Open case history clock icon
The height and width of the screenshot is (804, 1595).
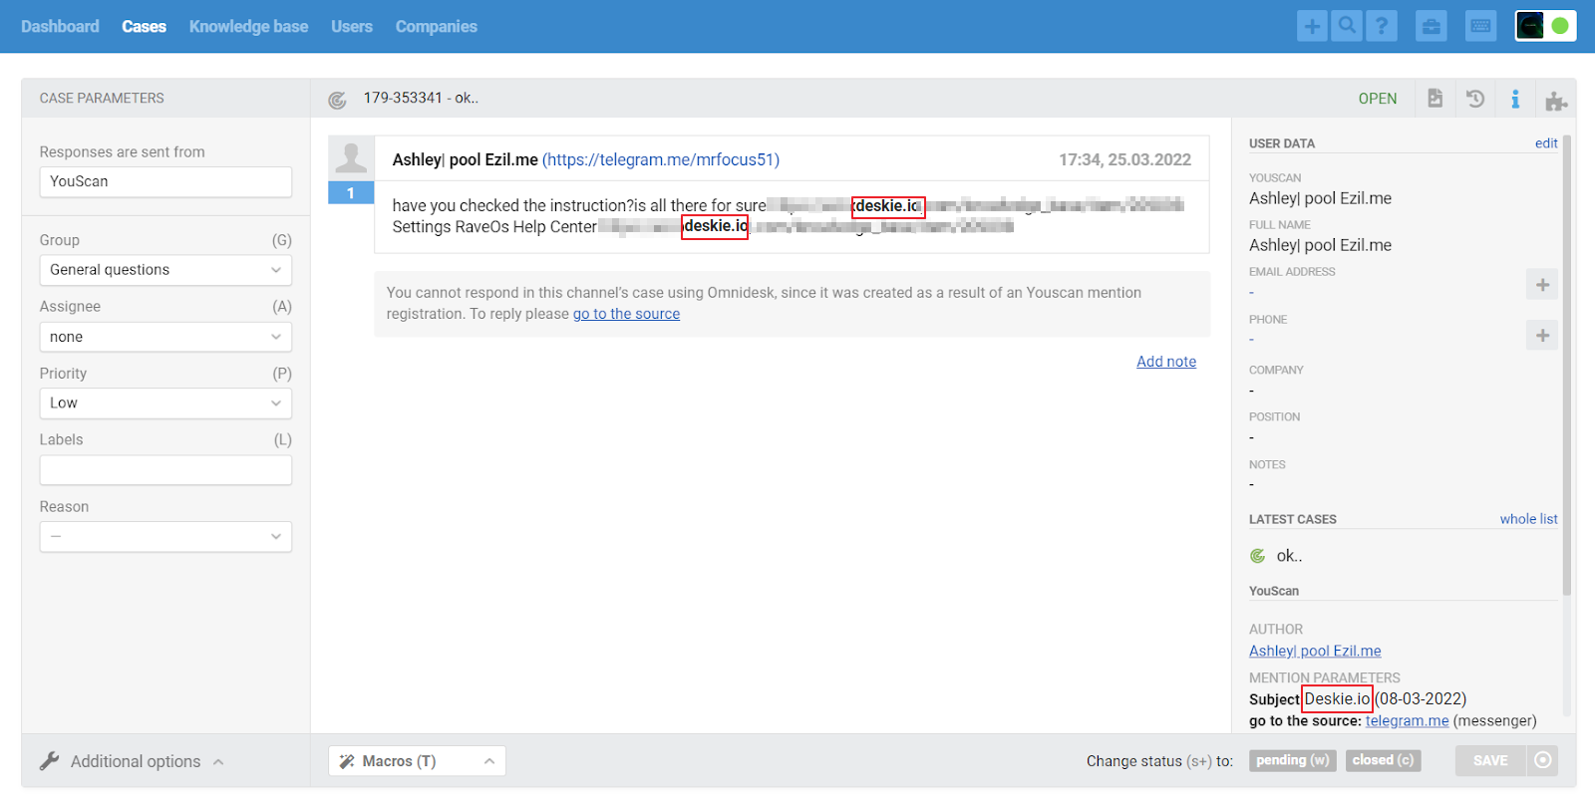coord(1475,98)
